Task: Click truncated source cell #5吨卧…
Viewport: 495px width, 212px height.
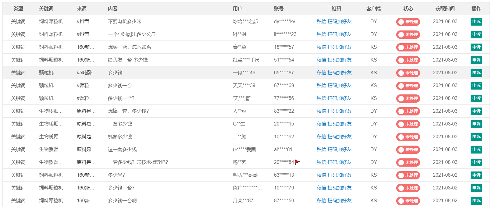Action: pyautogui.click(x=86, y=73)
